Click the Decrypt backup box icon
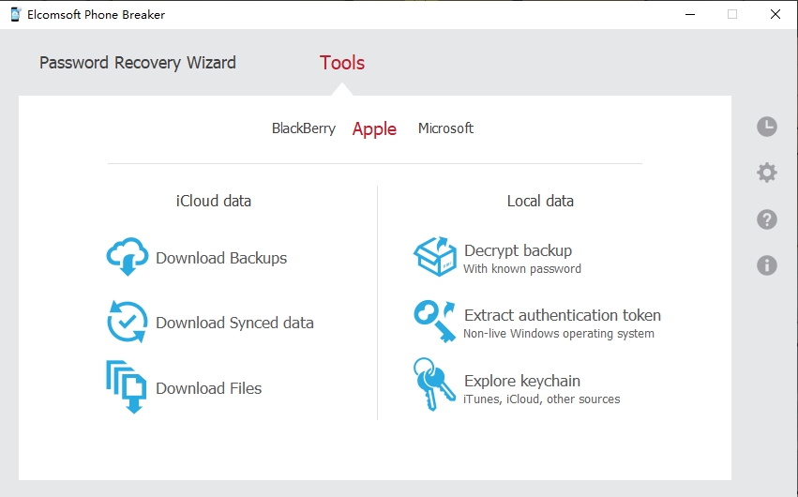Viewport: 798px width, 497px height. [435, 257]
